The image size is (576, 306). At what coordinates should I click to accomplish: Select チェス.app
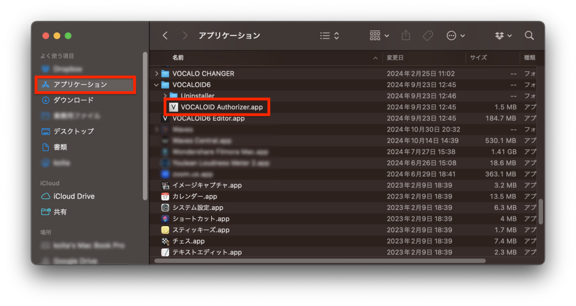pos(188,241)
